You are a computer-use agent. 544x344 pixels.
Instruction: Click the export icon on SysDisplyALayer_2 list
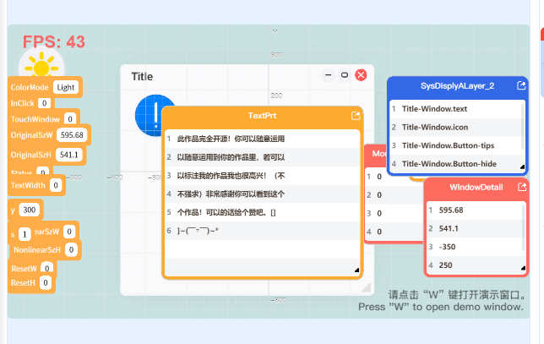[x=521, y=85]
